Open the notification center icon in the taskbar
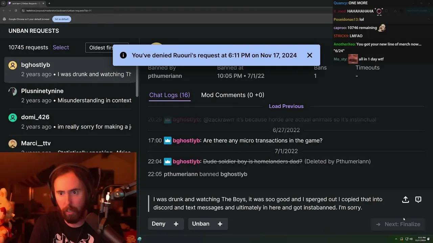Screen dimensions: 433x243 click(428, 239)
